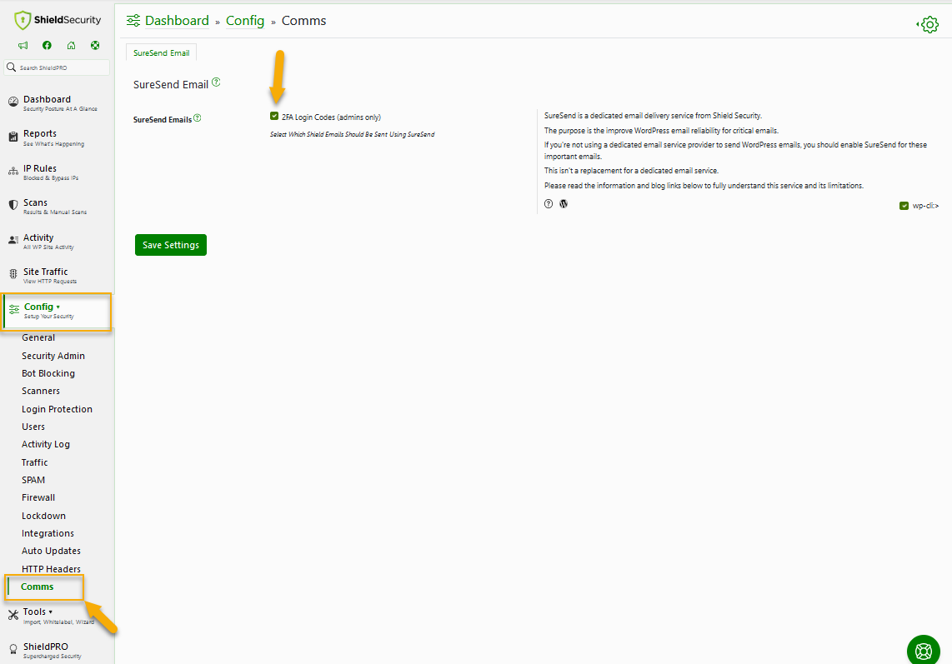Collapse the Config menu
Image resolution: width=952 pixels, height=664 pixels.
57,311
